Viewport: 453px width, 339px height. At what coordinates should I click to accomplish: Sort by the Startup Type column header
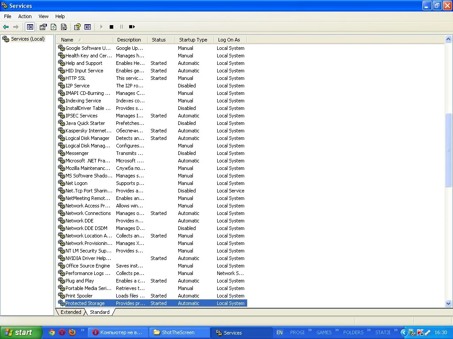click(x=195, y=40)
